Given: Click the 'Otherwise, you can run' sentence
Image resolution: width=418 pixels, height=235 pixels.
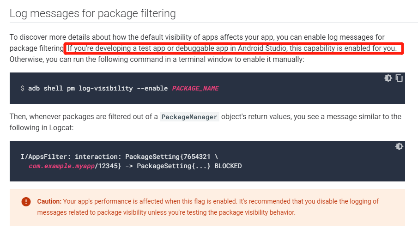Looking at the screenshot, I should [157, 60].
